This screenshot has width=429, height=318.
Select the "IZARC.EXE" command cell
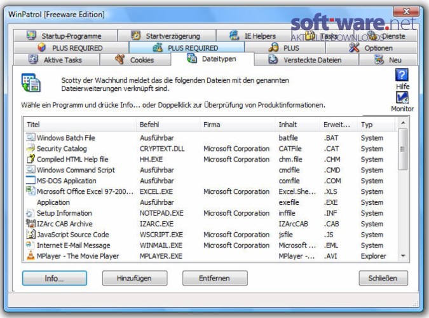pyautogui.click(x=156, y=224)
